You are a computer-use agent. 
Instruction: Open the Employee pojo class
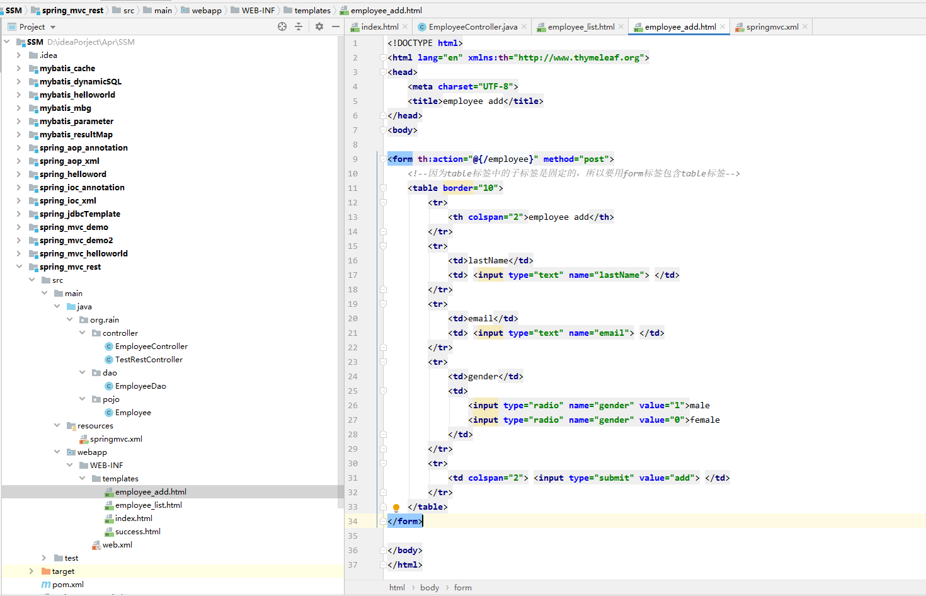pos(133,412)
